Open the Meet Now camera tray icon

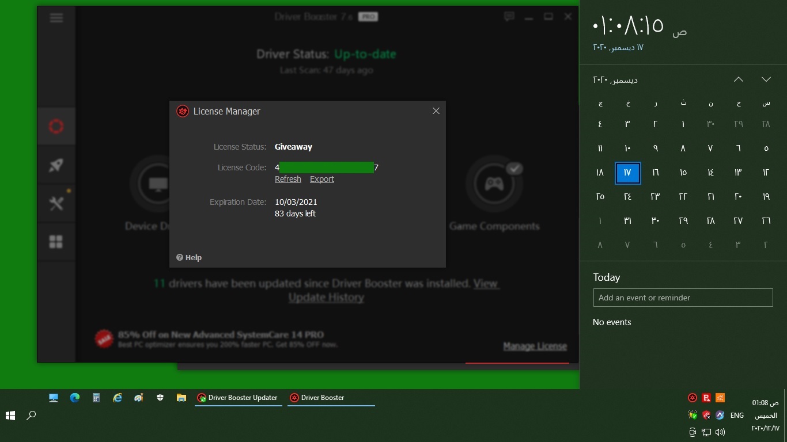coord(693,432)
